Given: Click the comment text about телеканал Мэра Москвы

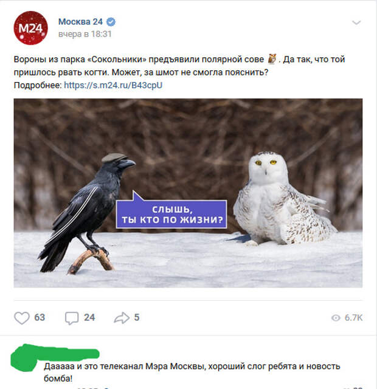Looking at the screenshot, I should point(192,373).
